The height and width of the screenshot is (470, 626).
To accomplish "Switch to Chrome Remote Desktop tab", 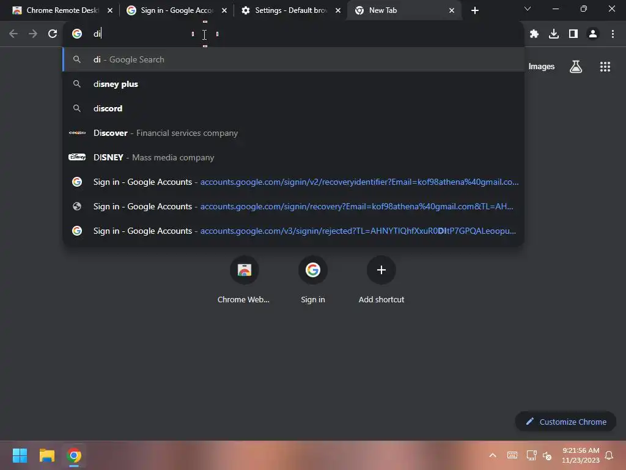I will (x=62, y=10).
